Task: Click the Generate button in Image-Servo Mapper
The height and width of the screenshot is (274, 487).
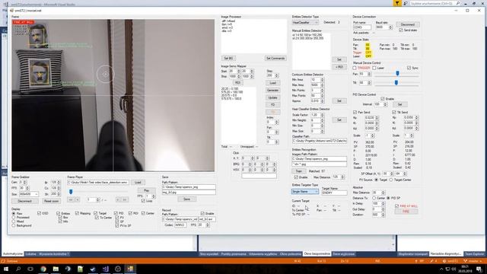Action: click(272, 90)
